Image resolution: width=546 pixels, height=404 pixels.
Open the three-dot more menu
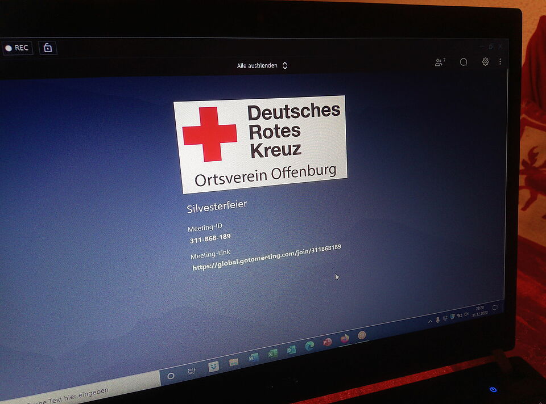point(500,61)
